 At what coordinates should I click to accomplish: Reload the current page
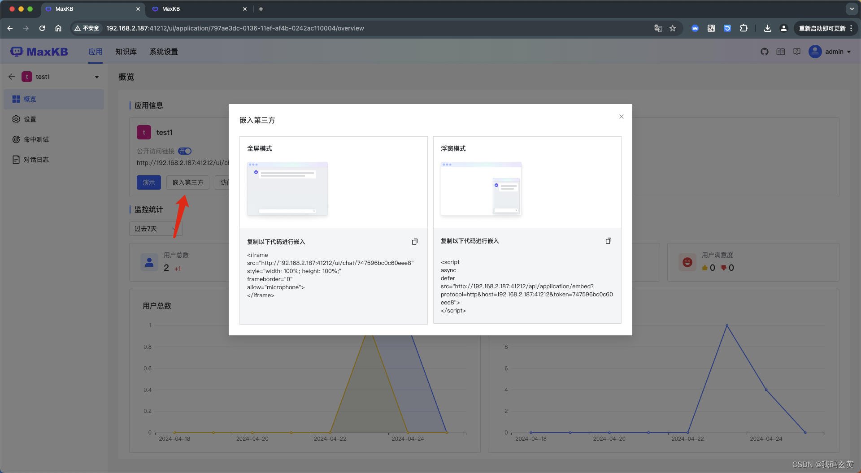tap(42, 28)
